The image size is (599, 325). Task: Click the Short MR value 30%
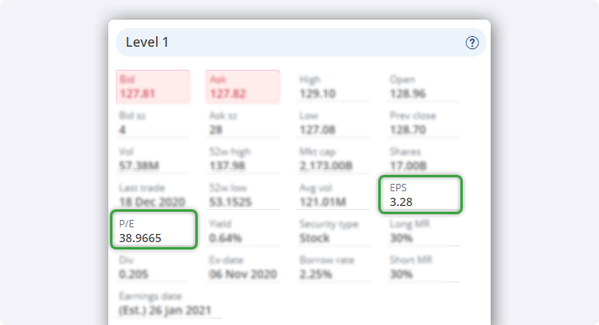tap(401, 274)
